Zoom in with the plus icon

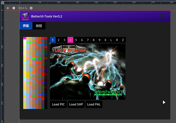[31, 8]
